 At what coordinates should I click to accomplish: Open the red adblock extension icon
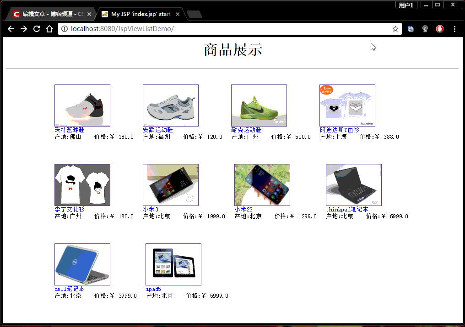(439, 29)
